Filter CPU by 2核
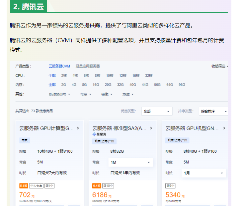245x206 pixels. pyautogui.click(x=64, y=76)
